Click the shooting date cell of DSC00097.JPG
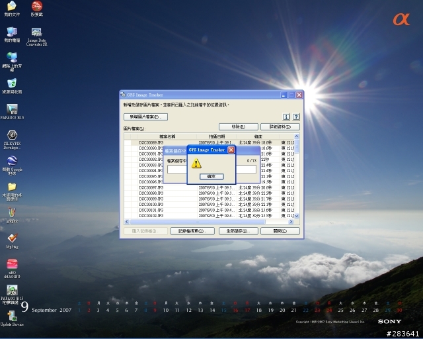The width and height of the screenshot is (423, 339). point(217,187)
